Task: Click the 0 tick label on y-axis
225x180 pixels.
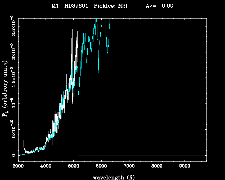Action: tap(13, 155)
